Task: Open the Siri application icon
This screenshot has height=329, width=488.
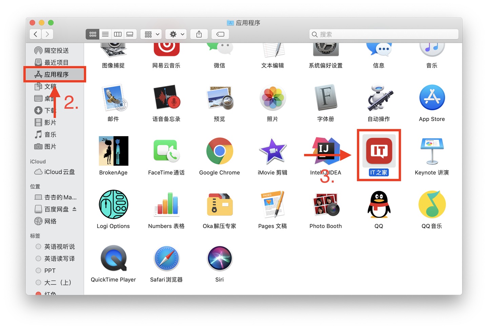Action: [220, 258]
